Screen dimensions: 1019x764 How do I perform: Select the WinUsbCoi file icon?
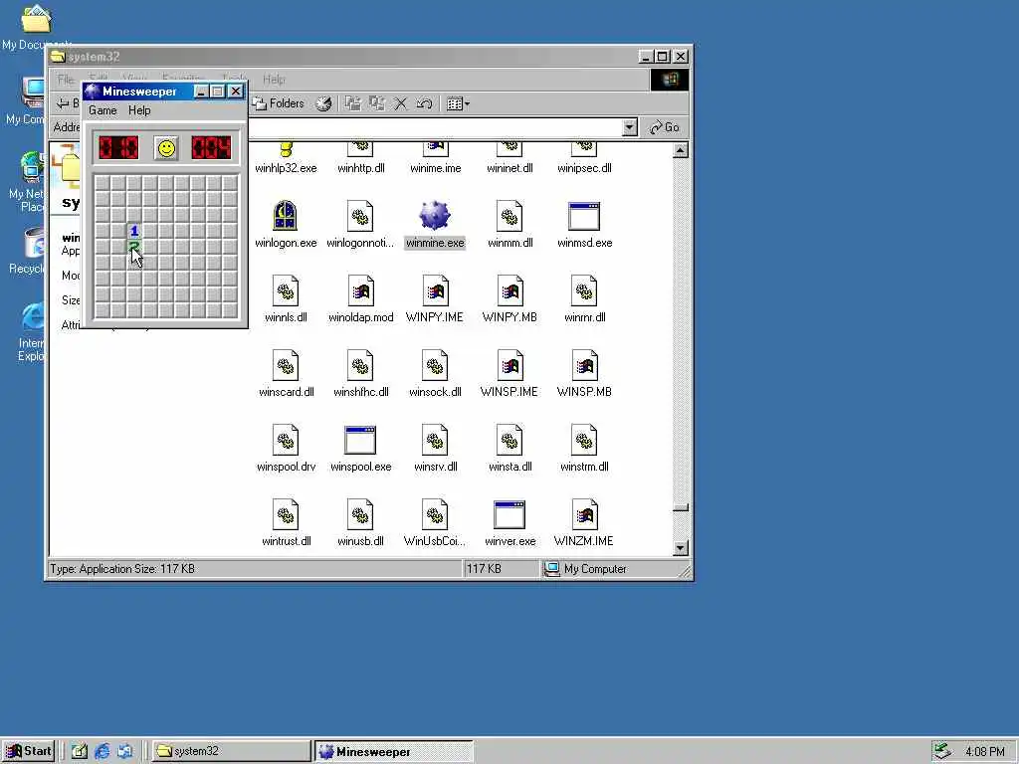pyautogui.click(x=435, y=514)
